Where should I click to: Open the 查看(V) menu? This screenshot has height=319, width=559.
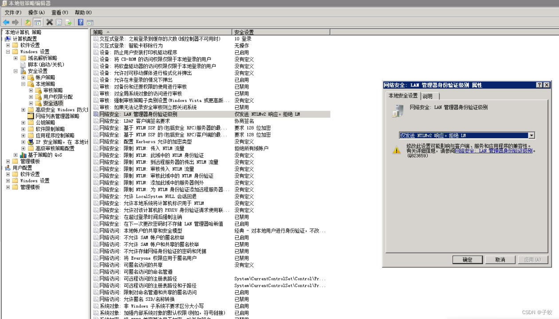60,12
